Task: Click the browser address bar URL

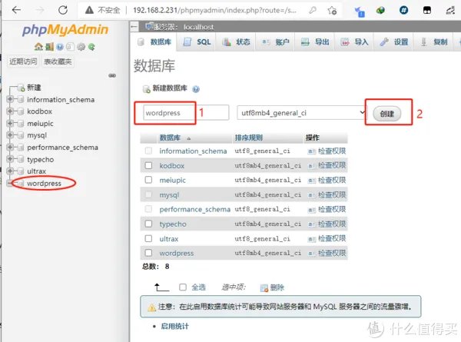Action: click(214, 10)
